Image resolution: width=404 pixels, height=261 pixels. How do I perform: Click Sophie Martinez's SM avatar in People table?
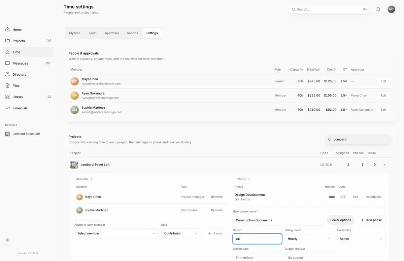[x=74, y=110]
